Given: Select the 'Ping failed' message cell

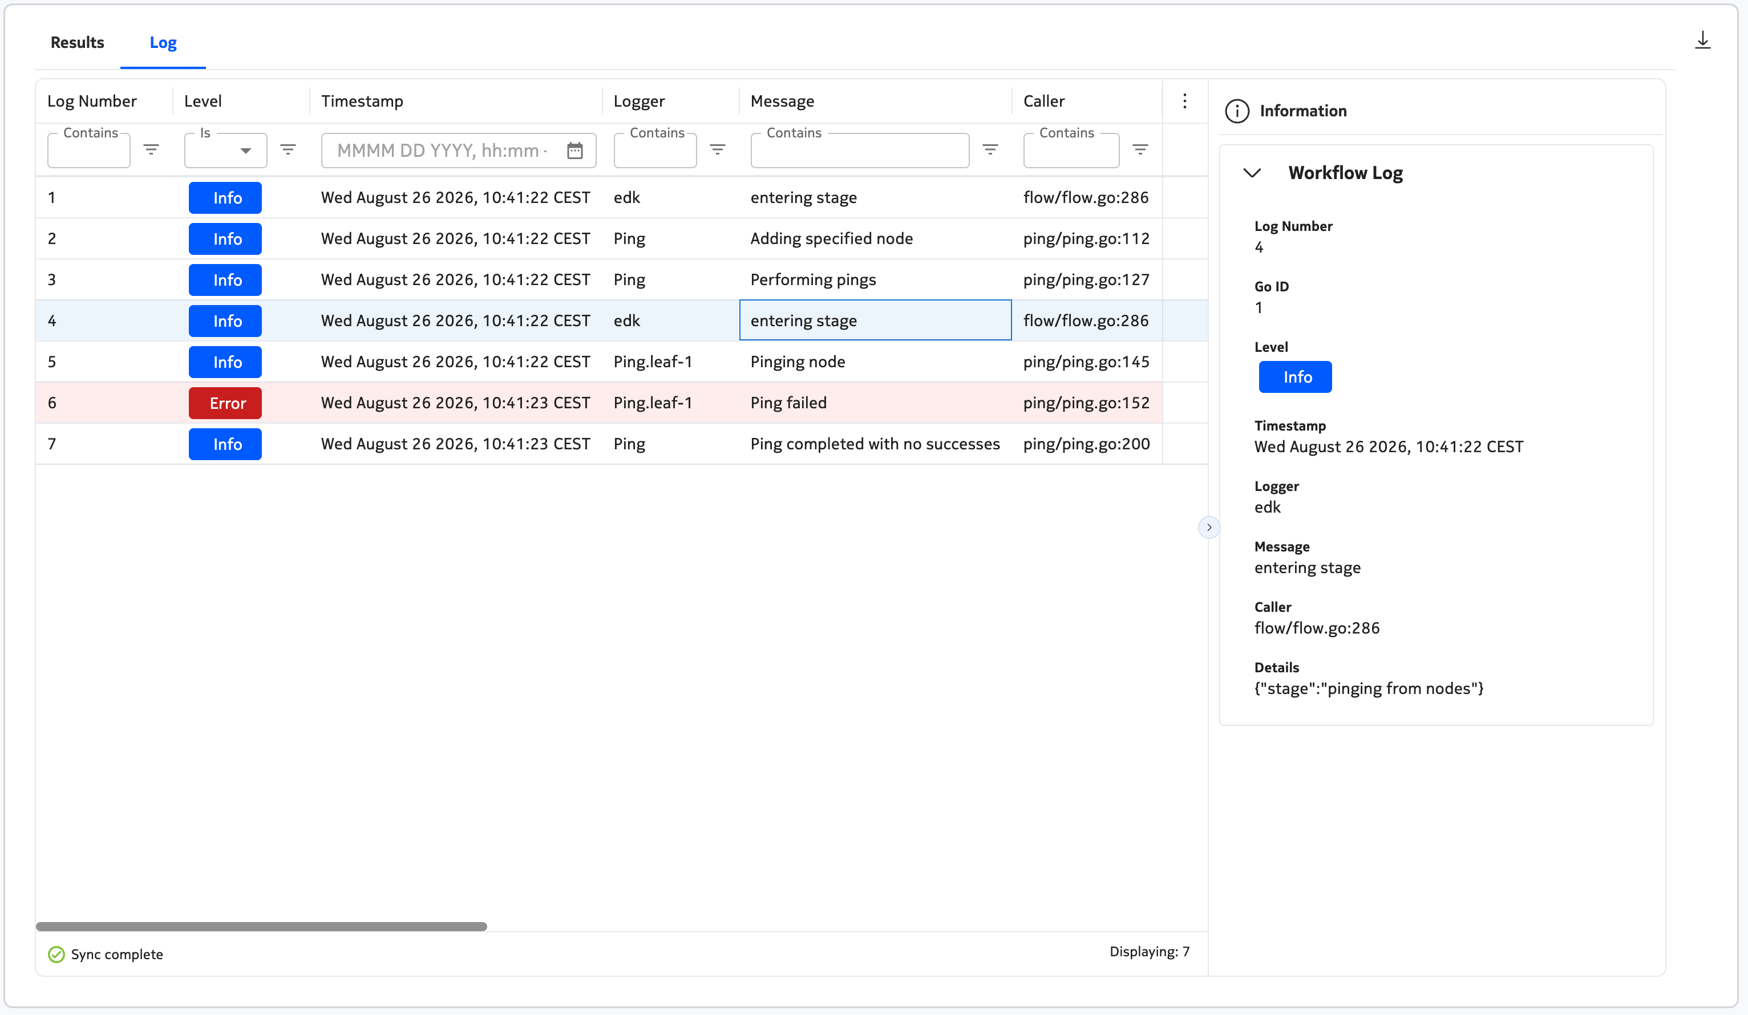Looking at the screenshot, I should click(875, 403).
